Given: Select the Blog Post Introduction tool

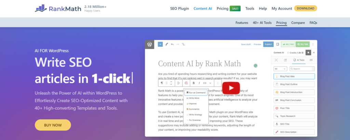Looking at the screenshot, I should tap(294, 92).
